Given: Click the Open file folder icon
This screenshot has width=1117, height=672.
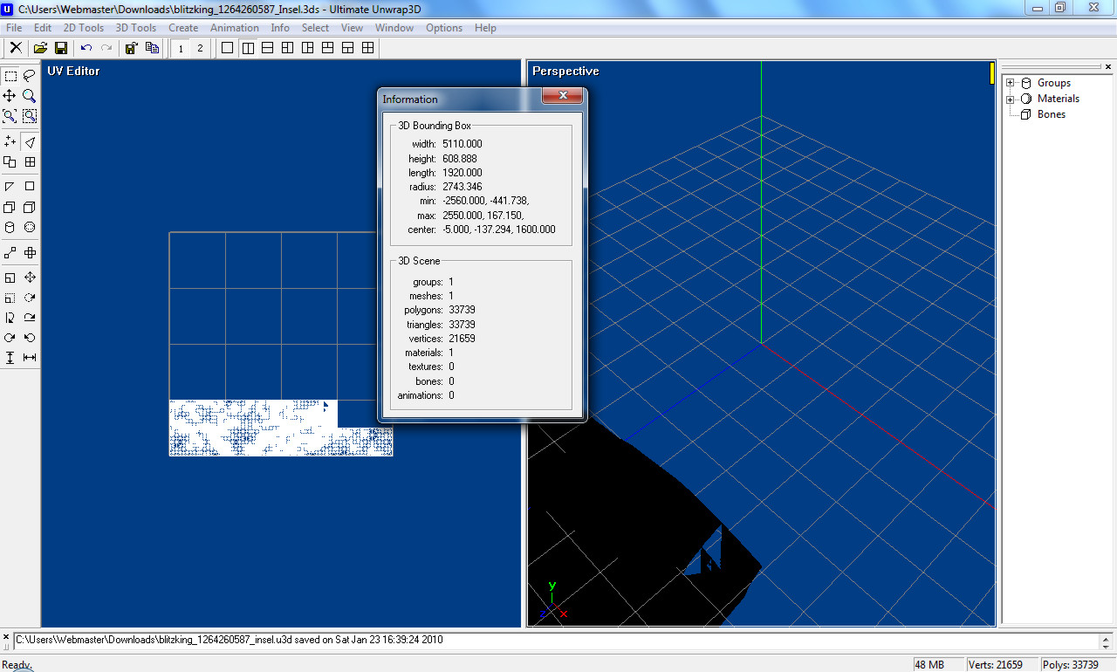Looking at the screenshot, I should (40, 48).
